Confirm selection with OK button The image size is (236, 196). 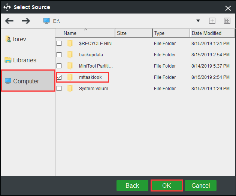167,185
